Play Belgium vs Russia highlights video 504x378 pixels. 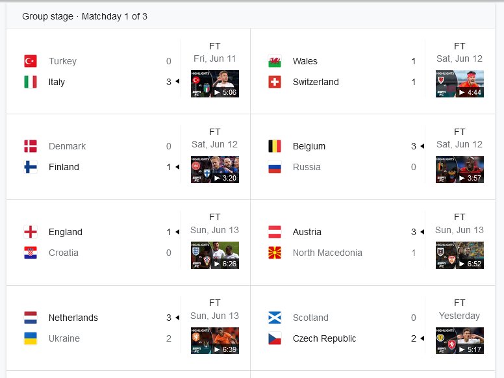[460, 170]
